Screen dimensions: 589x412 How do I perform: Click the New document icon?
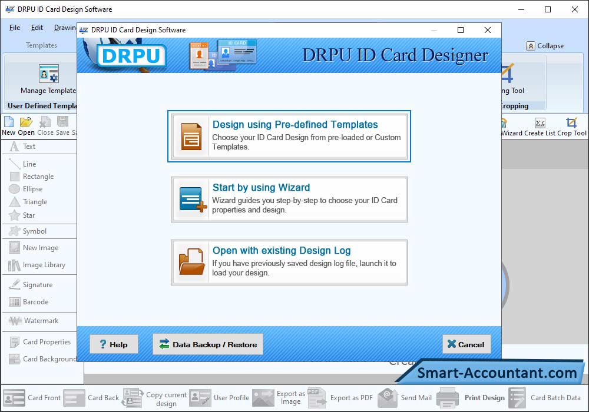(x=9, y=122)
